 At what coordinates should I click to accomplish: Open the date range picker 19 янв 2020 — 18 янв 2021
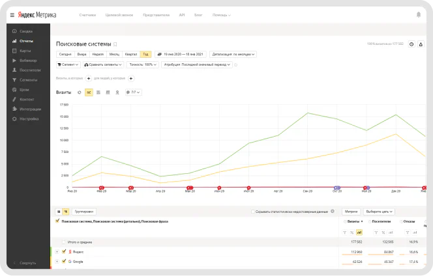[181, 54]
